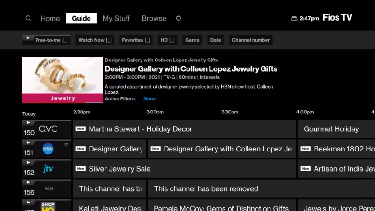This screenshot has height=211, width=375.
Task: Select the HSN channel 151 logo
Action: (48, 149)
